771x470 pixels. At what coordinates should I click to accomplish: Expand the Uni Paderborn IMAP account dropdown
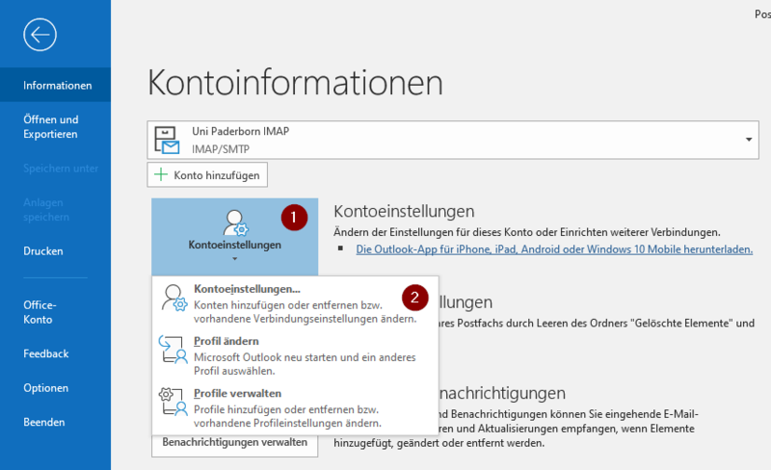(x=749, y=140)
